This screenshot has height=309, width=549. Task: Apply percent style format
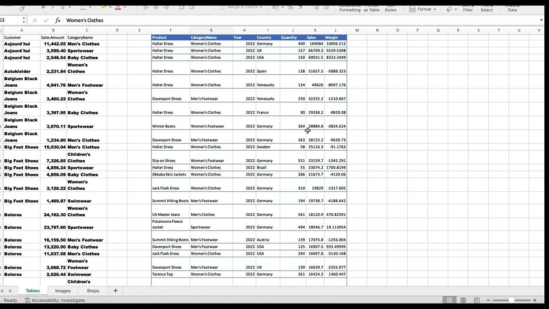point(290,7)
